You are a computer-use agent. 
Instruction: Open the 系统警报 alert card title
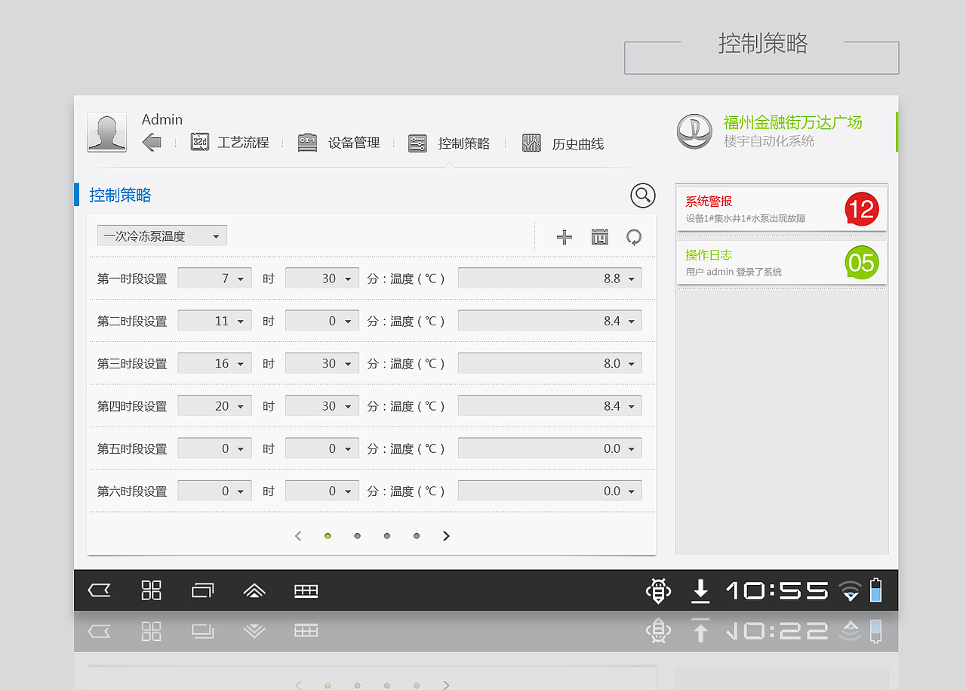[x=709, y=202]
